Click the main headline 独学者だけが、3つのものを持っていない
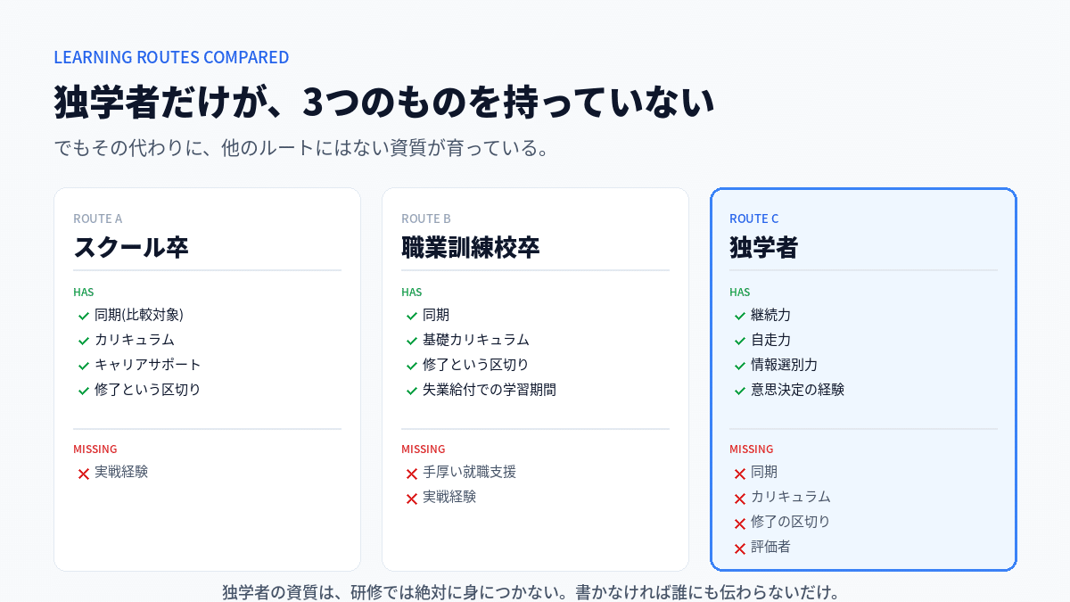 coord(384,102)
